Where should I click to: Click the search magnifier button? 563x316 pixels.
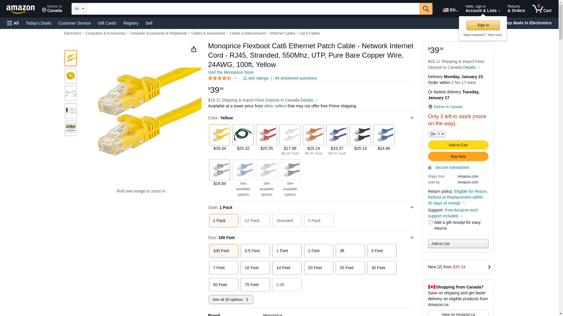tap(425, 9)
